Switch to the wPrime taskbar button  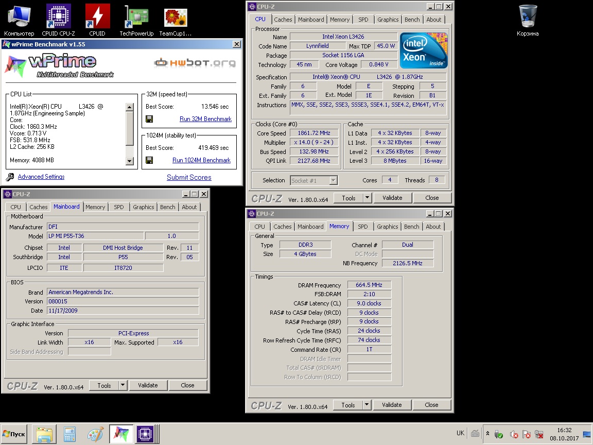(x=121, y=434)
